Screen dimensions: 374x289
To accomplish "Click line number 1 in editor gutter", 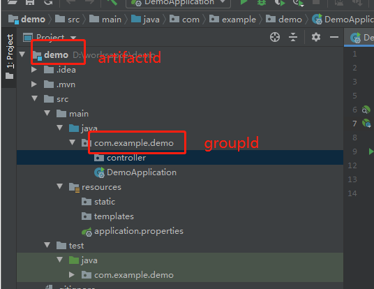I will point(354,54).
